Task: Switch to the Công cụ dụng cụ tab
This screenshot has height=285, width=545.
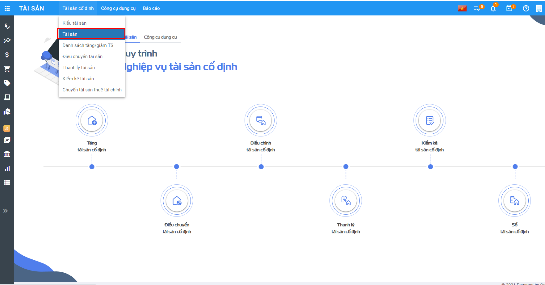Action: pos(160,37)
